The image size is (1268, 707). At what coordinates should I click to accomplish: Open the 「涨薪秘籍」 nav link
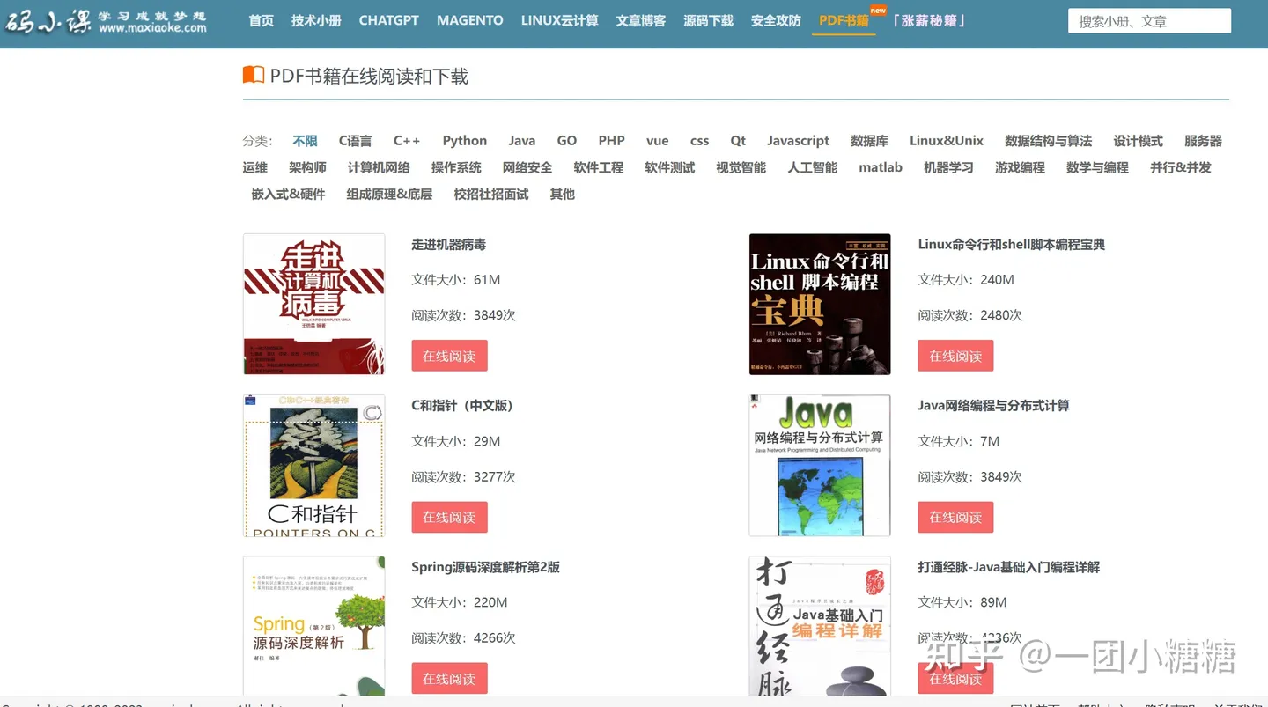pos(929,20)
